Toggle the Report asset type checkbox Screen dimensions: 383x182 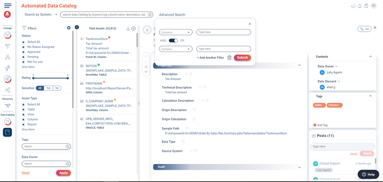pyautogui.click(x=23, y=124)
